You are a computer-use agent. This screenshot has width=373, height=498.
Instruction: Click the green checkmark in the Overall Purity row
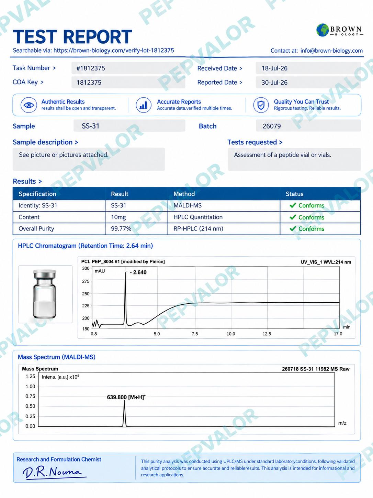coord(293,229)
